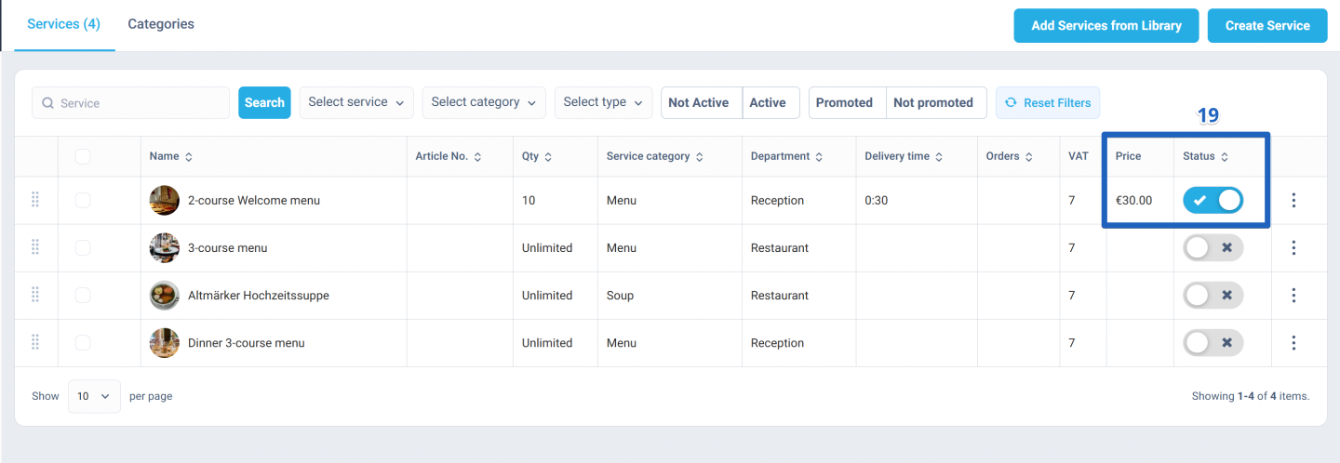Screen dimensions: 1340x463
Task: Click Create Service button
Action: point(1267,25)
